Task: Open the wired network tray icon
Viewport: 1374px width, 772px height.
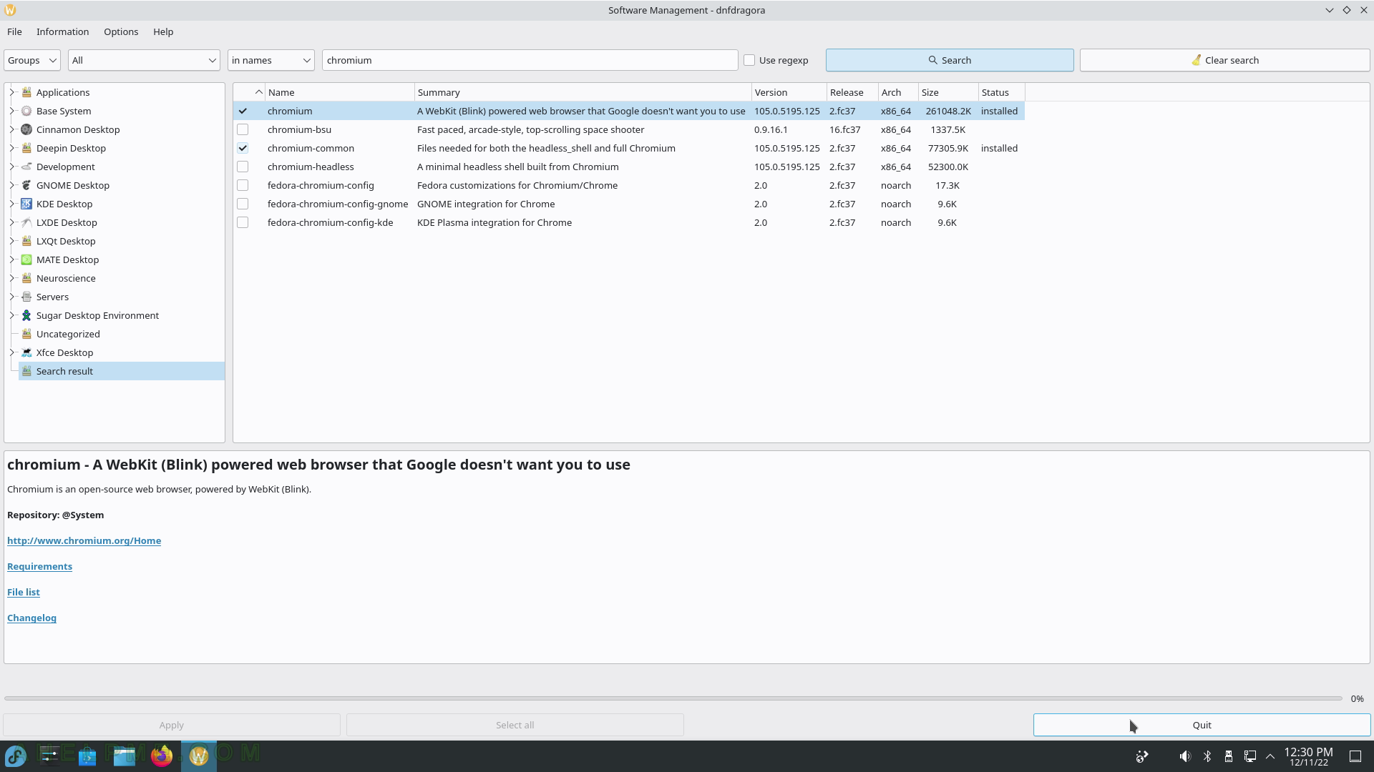Action: (1250, 756)
